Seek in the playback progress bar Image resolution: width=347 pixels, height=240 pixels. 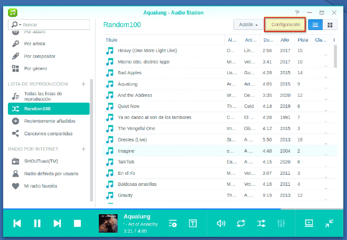(x=173, y=209)
